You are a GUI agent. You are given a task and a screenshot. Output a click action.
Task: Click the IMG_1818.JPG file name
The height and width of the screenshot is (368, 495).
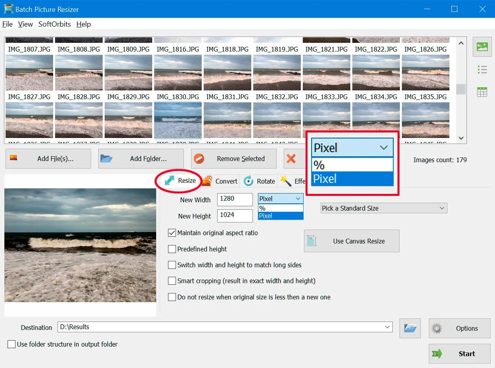227,49
